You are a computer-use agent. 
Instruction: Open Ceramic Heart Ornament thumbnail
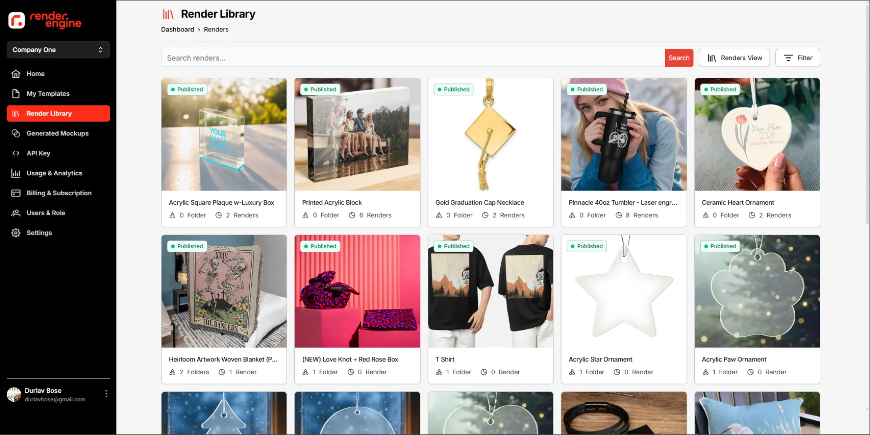pos(757,134)
